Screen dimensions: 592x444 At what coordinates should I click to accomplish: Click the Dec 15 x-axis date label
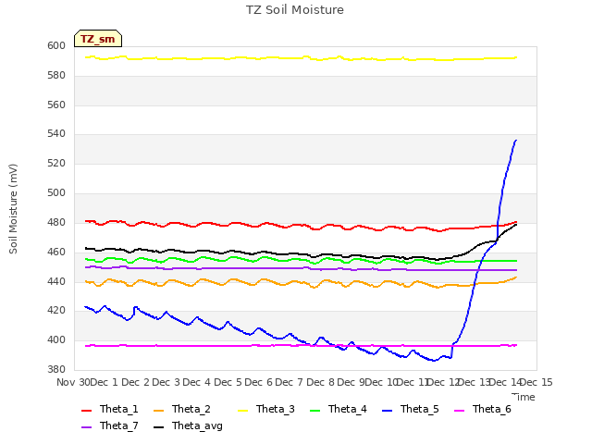point(536,382)
